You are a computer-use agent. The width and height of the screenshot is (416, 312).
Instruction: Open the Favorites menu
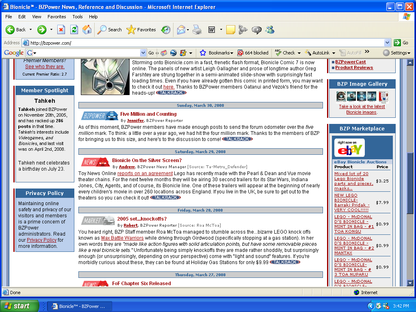click(x=57, y=17)
